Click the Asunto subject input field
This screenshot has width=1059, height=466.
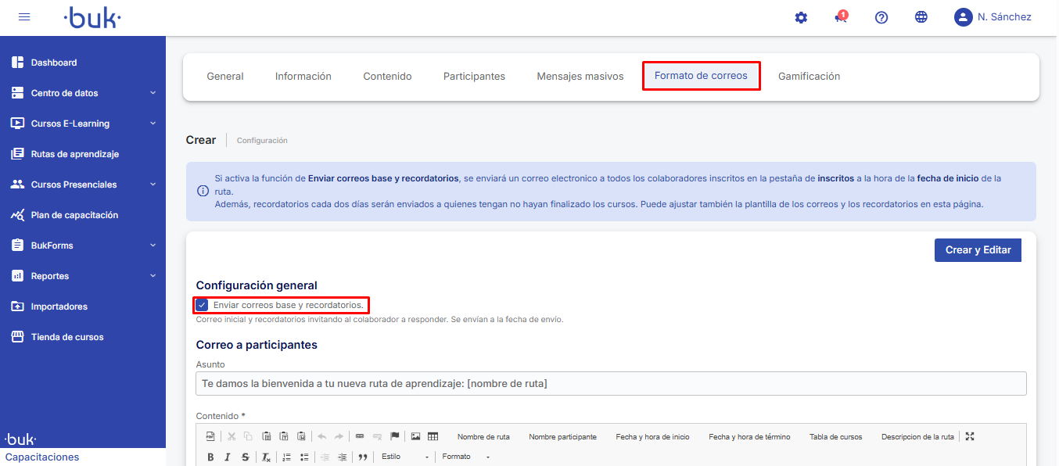click(610, 384)
